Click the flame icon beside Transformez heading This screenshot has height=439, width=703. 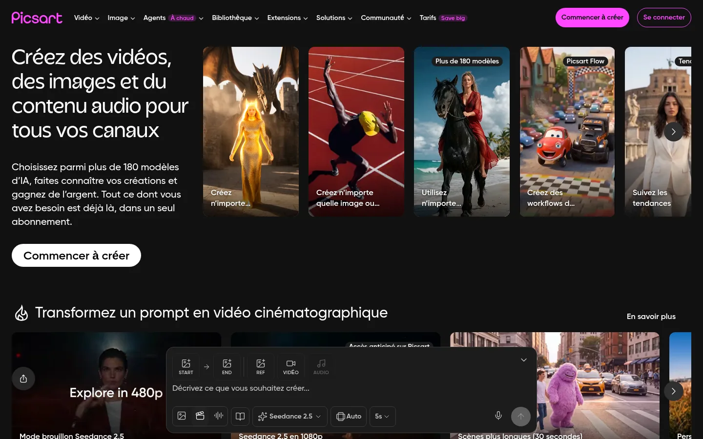click(21, 313)
